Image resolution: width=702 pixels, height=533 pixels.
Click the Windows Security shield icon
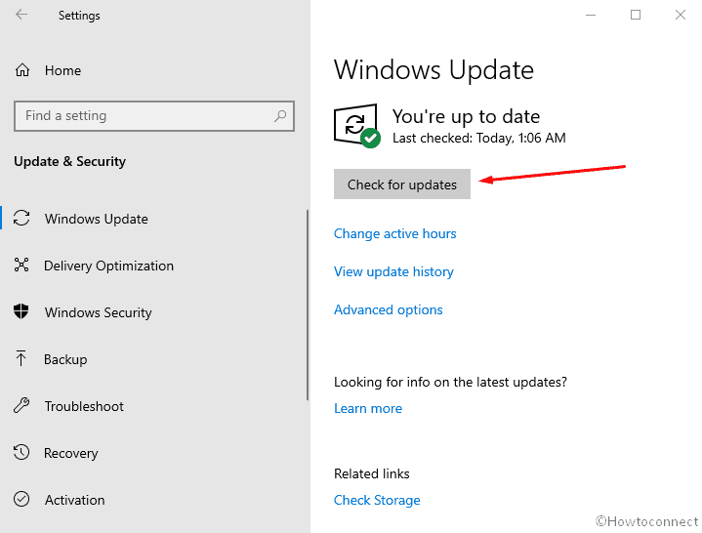click(21, 311)
